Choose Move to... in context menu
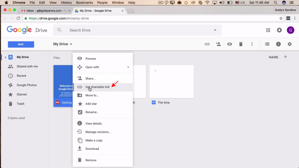 pyautogui.click(x=103, y=95)
